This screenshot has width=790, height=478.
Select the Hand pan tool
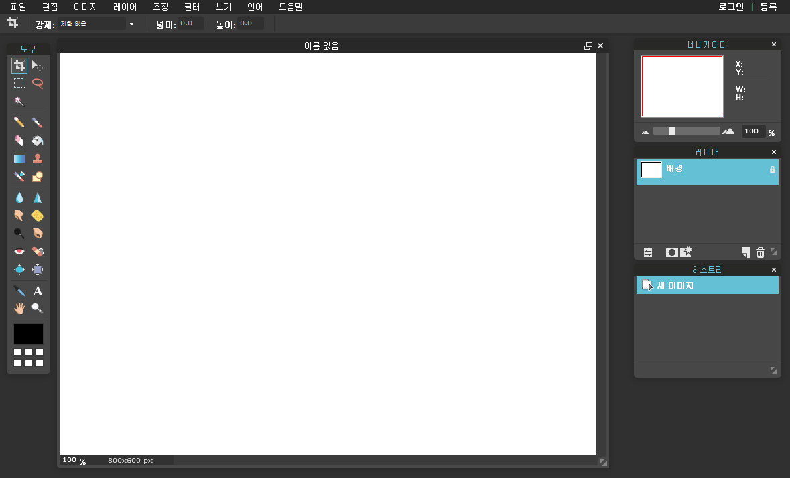(19, 309)
